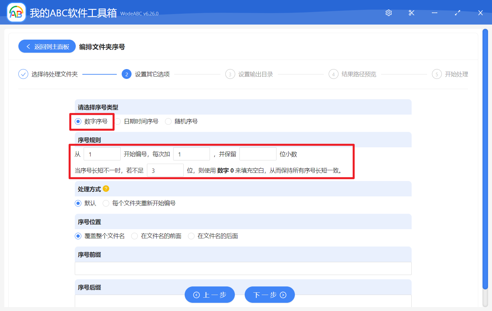This screenshot has height=311, width=492.
Task: Select the 随机序号 option
Action: click(x=168, y=121)
